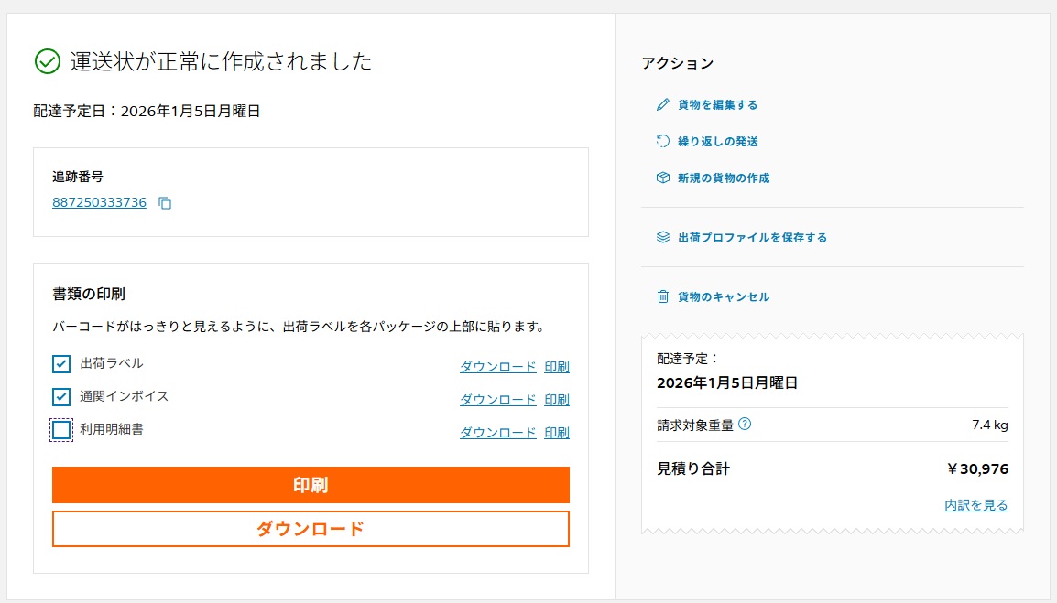Open the help icon beside 請求対象重量
The width and height of the screenshot is (1057, 603).
(x=745, y=425)
